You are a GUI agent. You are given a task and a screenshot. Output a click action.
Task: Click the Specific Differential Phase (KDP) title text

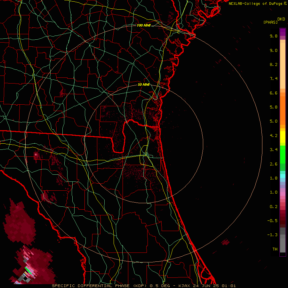pyautogui.click(x=100, y=286)
